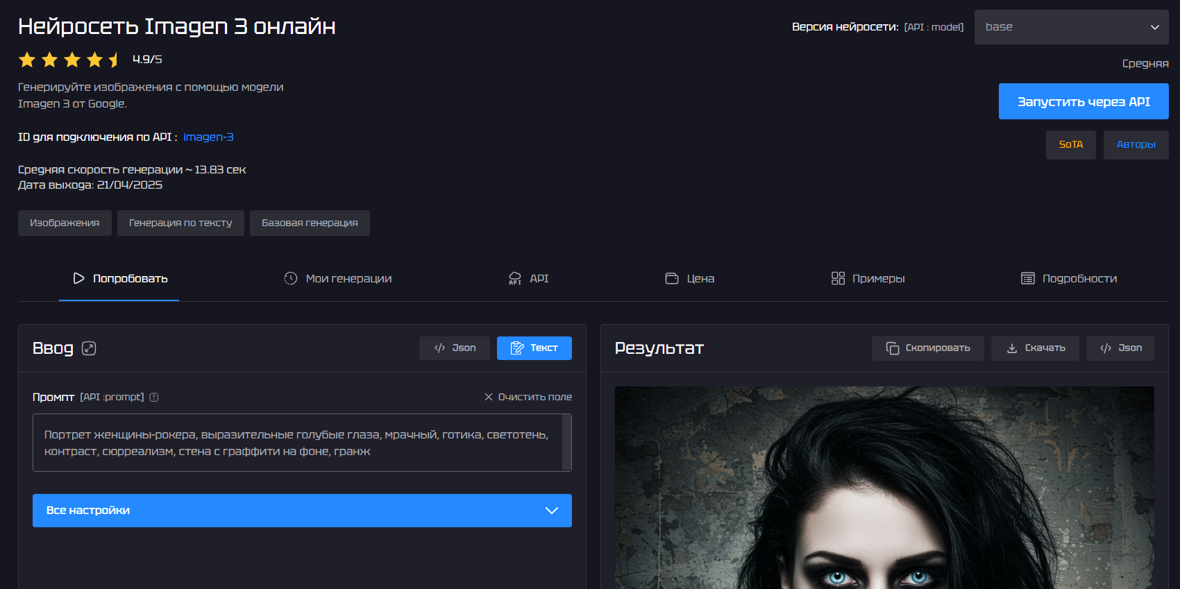Click the help icon beside Промпт label
1180x589 pixels.
[154, 398]
